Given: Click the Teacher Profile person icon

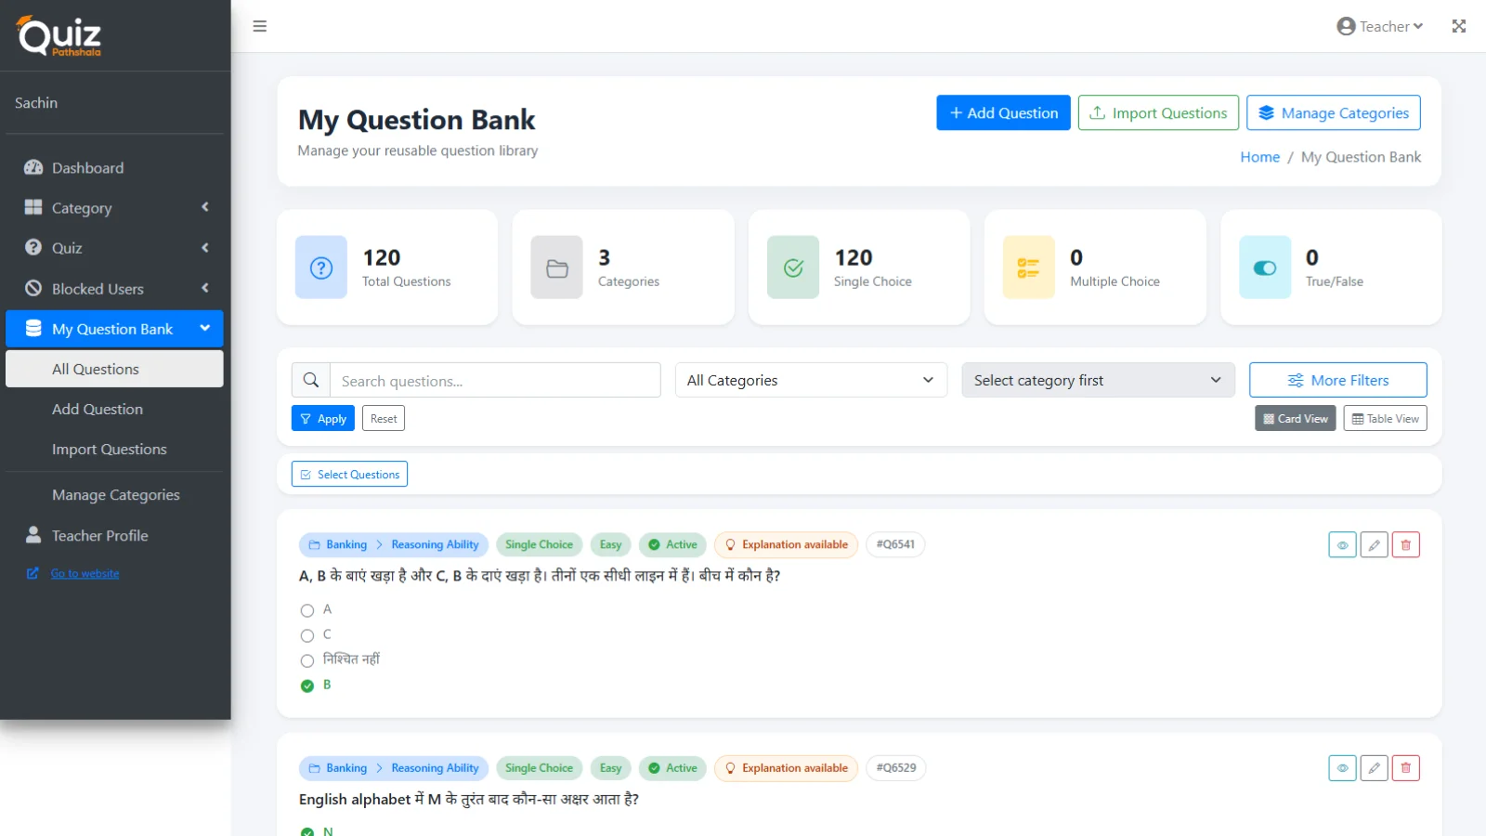Looking at the screenshot, I should [x=33, y=535].
